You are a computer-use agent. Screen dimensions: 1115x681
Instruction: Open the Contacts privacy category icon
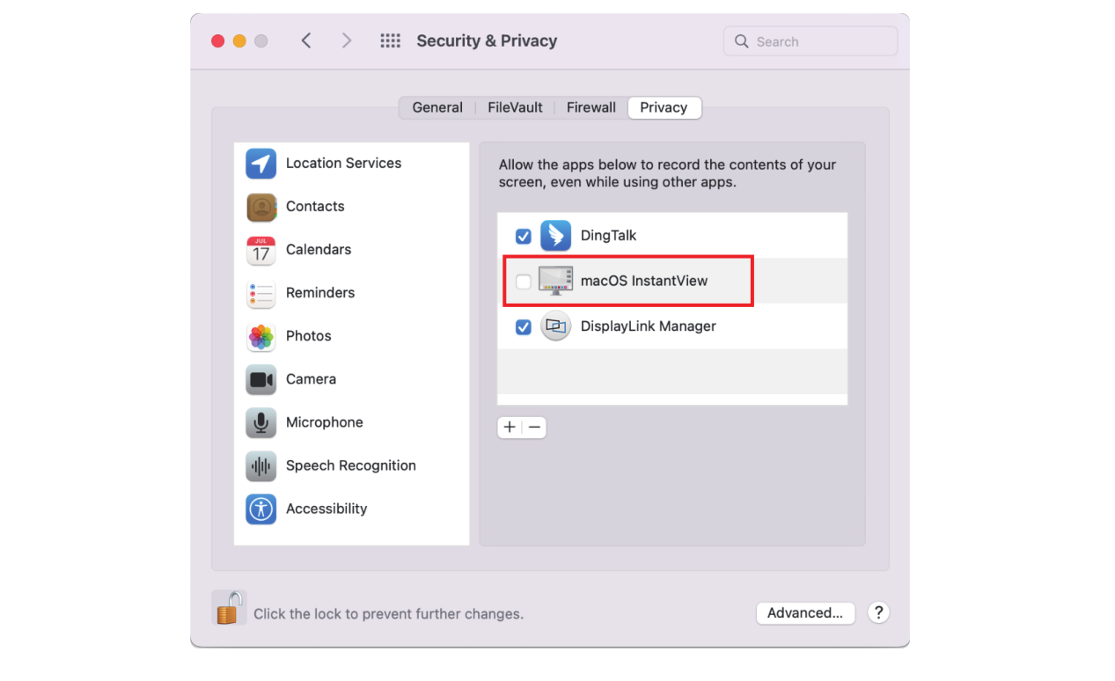(261, 207)
